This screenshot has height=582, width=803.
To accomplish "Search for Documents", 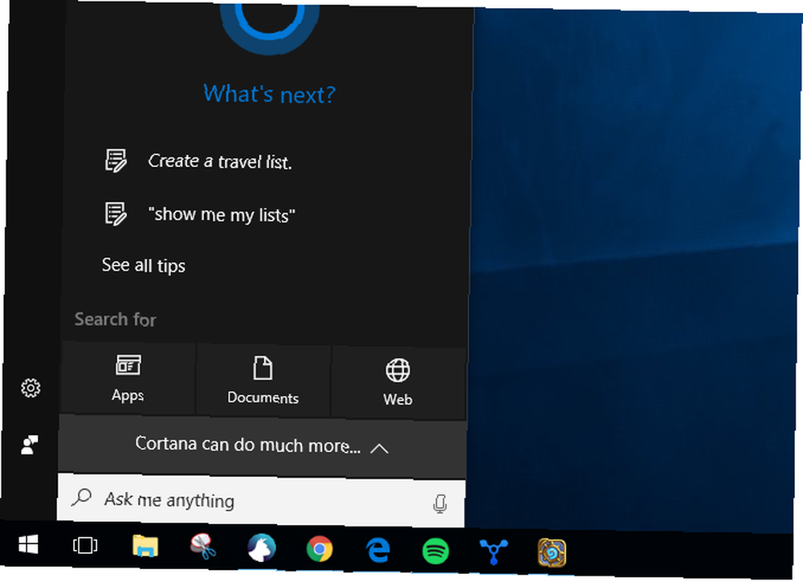I will pyautogui.click(x=263, y=381).
